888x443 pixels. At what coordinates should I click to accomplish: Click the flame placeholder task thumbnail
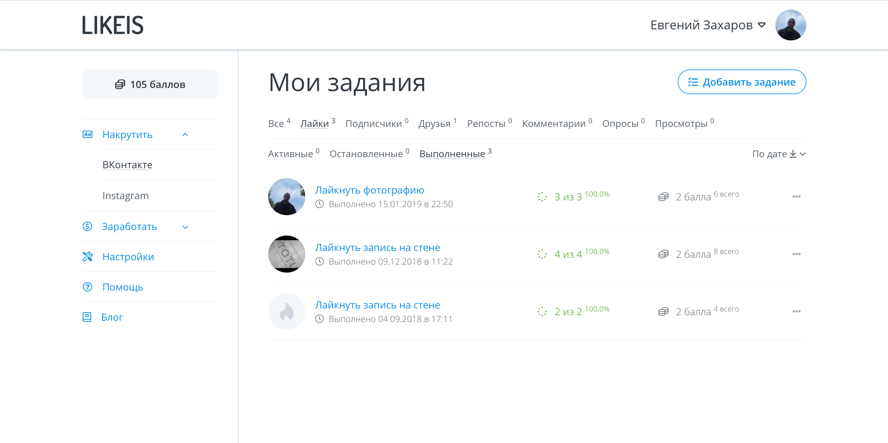[x=286, y=311]
